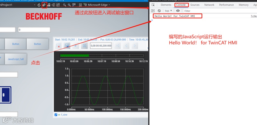Click the BECKHOFF logo

[44, 16]
